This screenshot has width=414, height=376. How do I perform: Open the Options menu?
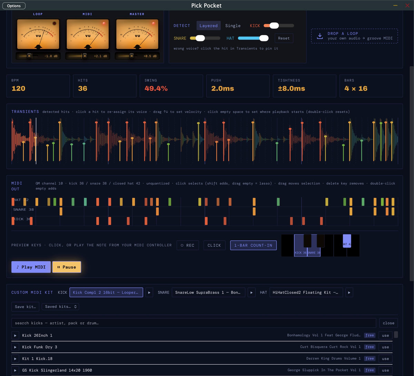(x=14, y=6)
